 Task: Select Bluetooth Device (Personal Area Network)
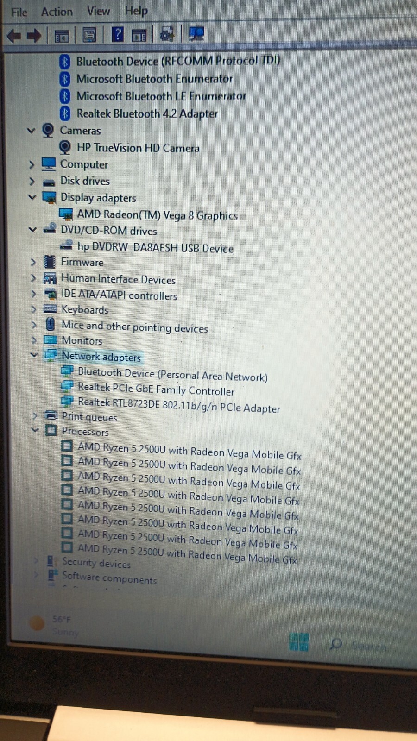[172, 374]
